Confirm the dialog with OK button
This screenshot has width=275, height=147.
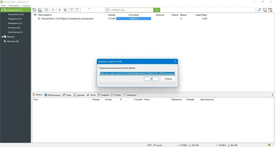pos(151,79)
